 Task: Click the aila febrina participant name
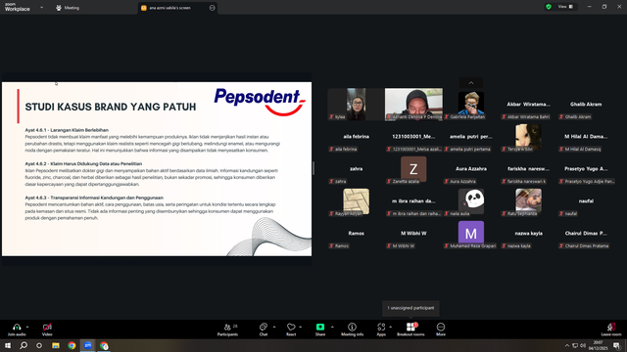coord(356,137)
